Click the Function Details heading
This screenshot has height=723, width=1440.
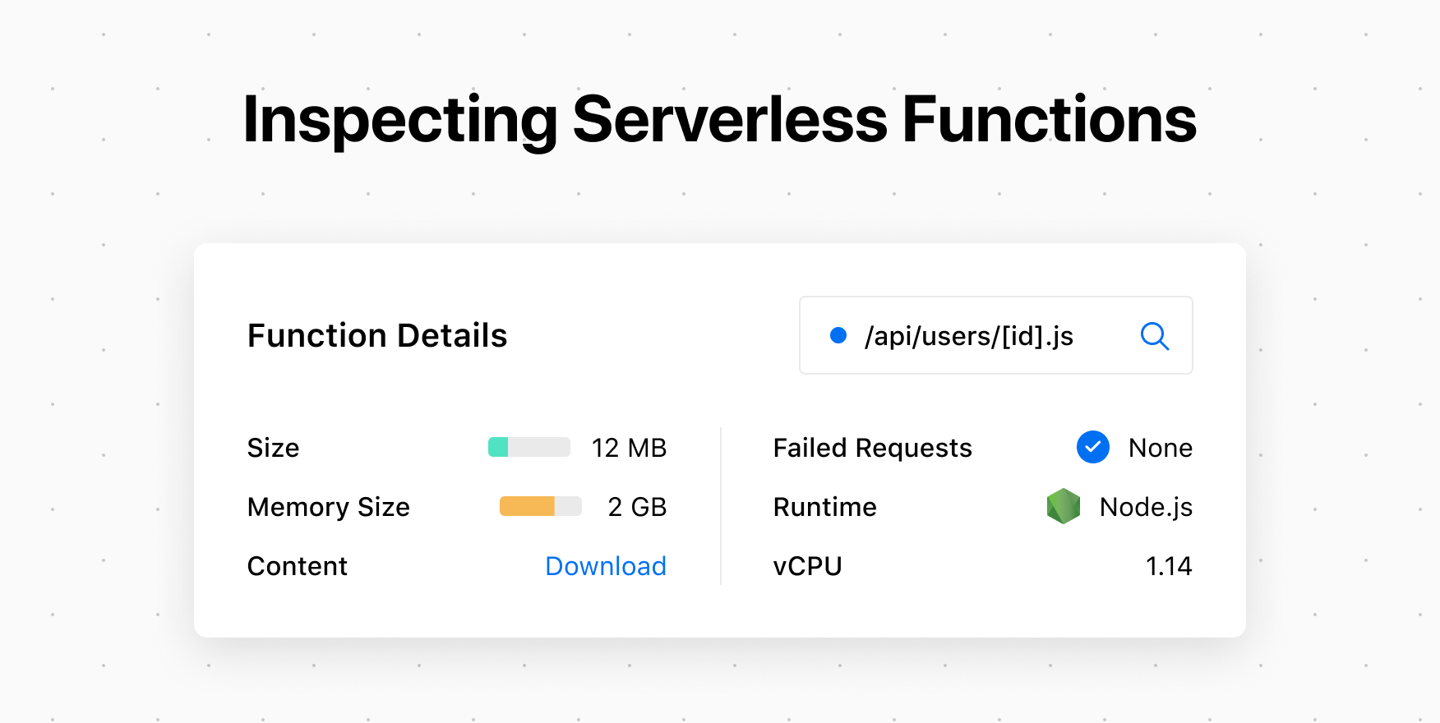pyautogui.click(x=377, y=335)
